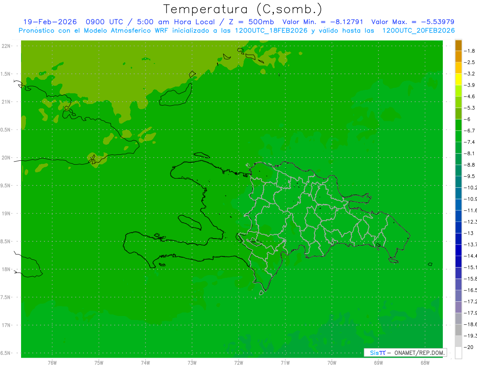Click the Pronóstico WRF model description line

[x=237, y=31]
